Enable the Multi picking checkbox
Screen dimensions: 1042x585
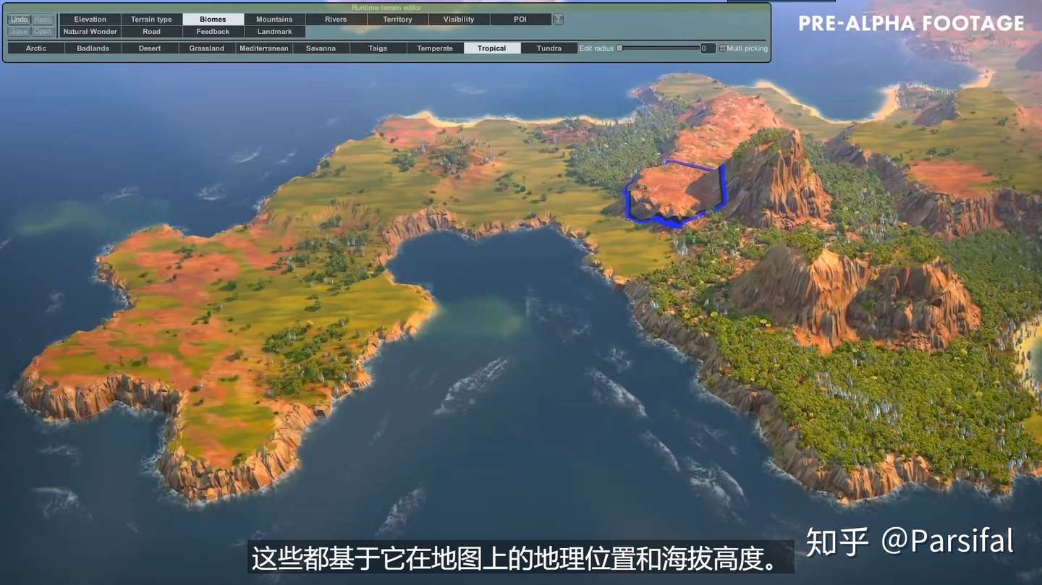point(722,48)
